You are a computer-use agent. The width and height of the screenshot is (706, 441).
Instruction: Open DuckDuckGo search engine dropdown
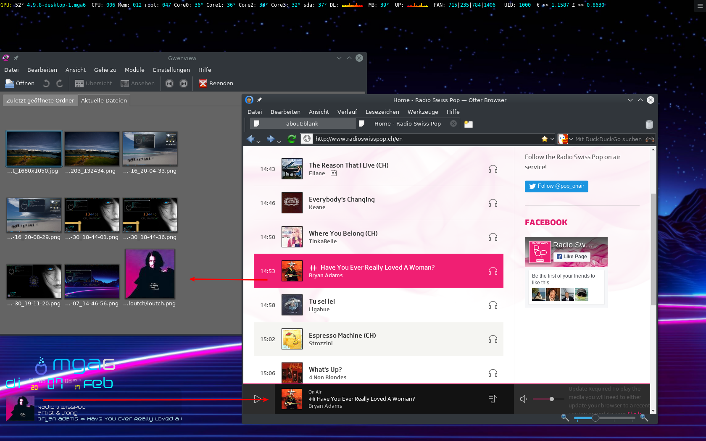click(566, 139)
